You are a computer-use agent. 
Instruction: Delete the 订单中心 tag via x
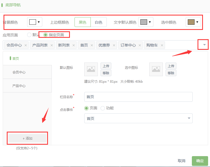point(140,45)
